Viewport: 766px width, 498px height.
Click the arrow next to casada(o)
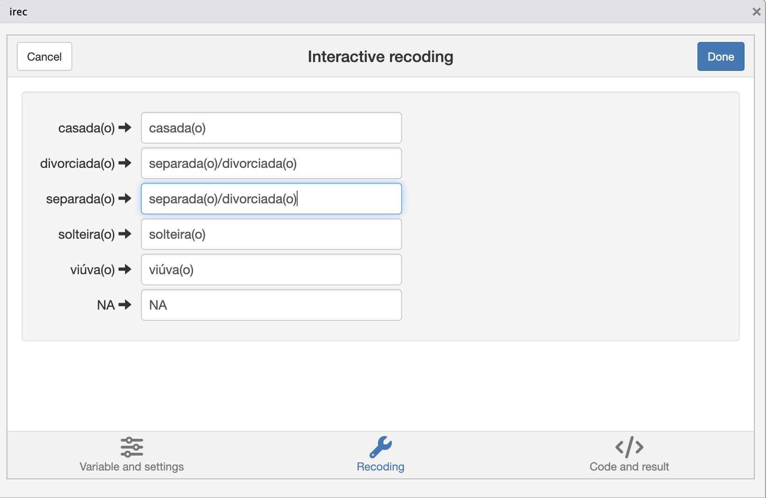125,128
